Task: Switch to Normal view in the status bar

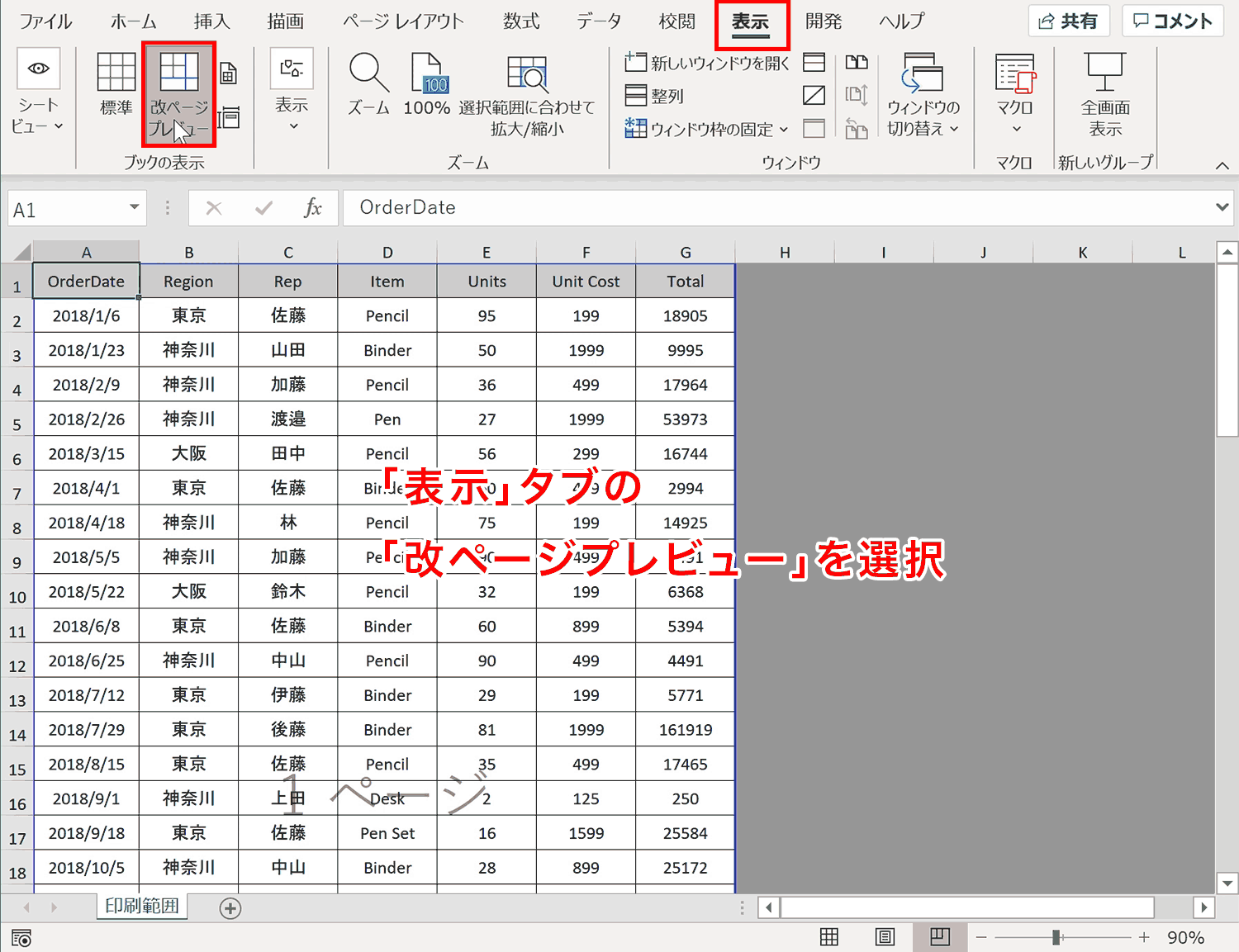Action: [829, 937]
